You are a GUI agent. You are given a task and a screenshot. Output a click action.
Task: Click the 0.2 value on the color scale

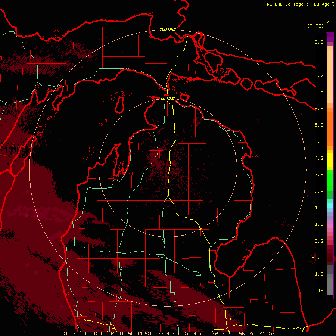click(319, 241)
